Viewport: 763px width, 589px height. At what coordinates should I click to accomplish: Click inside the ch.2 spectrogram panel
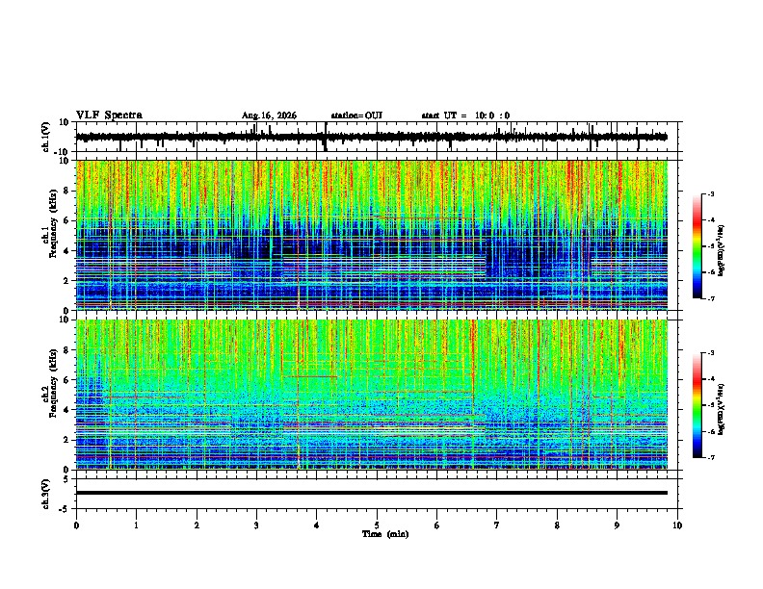(x=371, y=395)
